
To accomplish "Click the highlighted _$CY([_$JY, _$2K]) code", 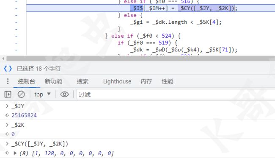I will tap(206, 8).
